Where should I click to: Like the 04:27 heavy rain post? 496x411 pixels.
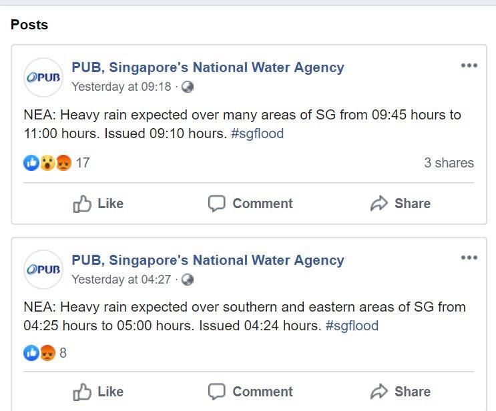coord(98,392)
